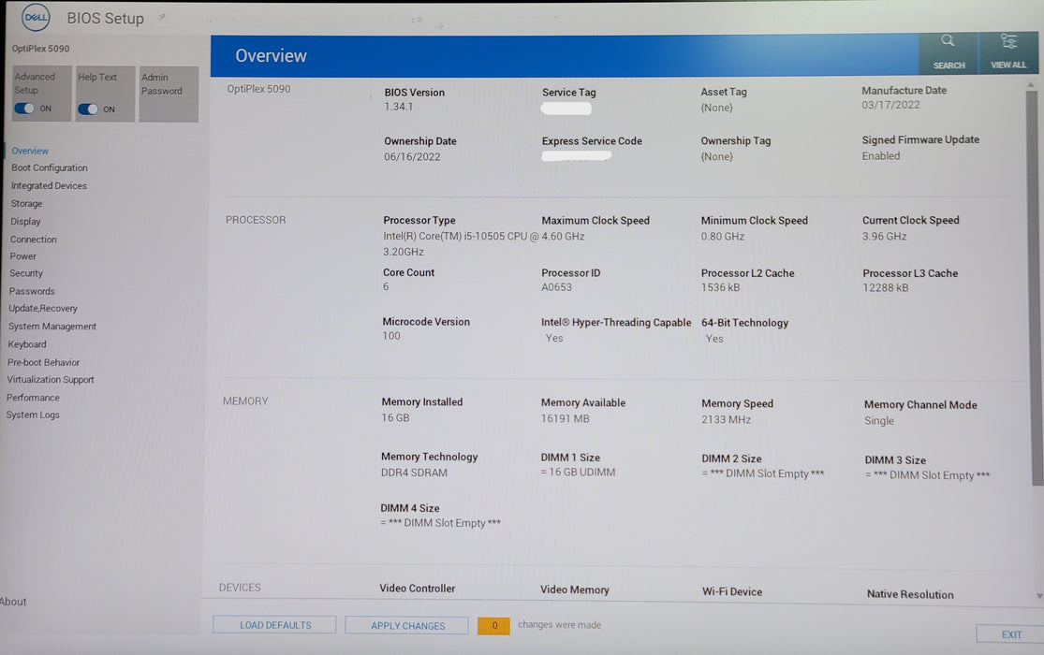This screenshot has width=1044, height=655.
Task: Click the Dell logo icon
Action: coord(36,17)
